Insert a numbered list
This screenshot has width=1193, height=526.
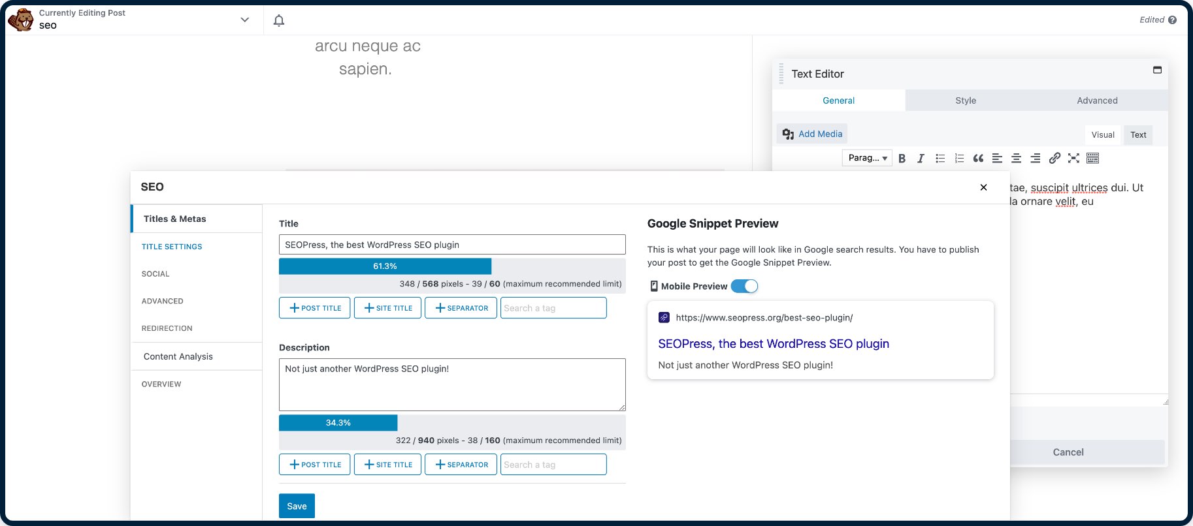pyautogui.click(x=959, y=159)
